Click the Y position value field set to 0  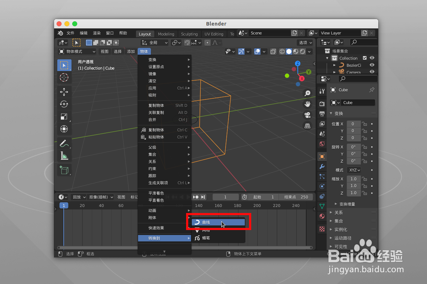pyautogui.click(x=354, y=131)
